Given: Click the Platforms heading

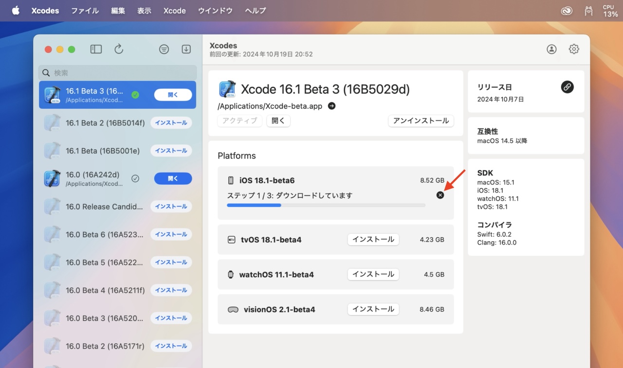Looking at the screenshot, I should coord(237,156).
